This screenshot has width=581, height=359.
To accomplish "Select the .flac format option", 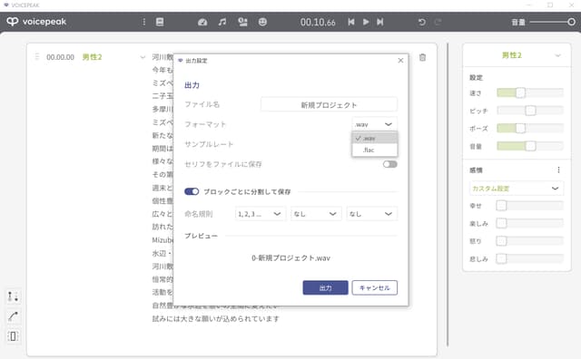I will 375,150.
